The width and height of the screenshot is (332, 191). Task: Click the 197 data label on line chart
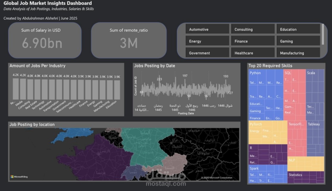(185, 76)
